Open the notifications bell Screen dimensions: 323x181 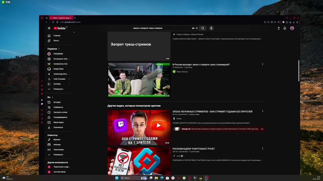[x=285, y=28]
